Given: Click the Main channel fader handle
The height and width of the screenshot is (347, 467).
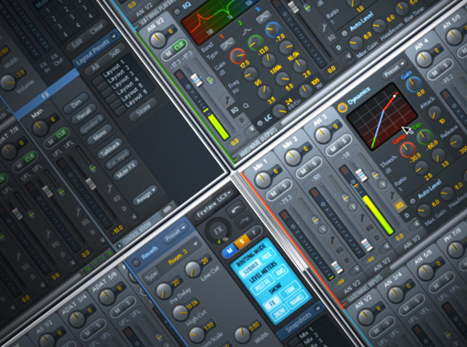Looking at the screenshot, I should click(x=90, y=184).
